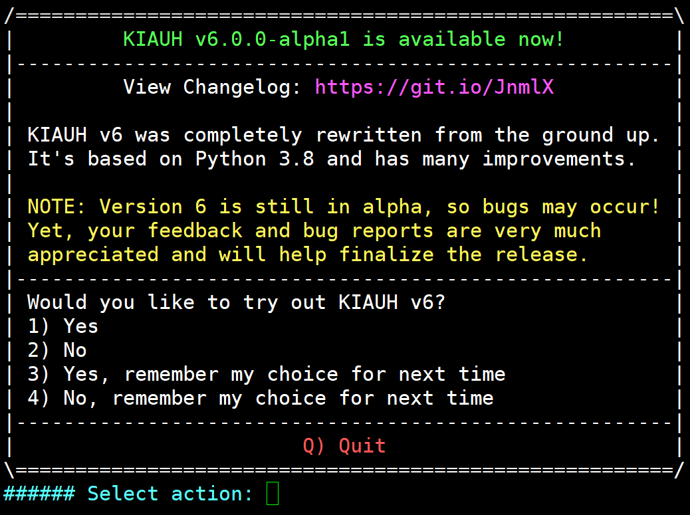Image resolution: width=690 pixels, height=515 pixels.
Task: Click the green "KIAUH v6.0.0-alpha1 is available now!" header
Action: click(344, 39)
